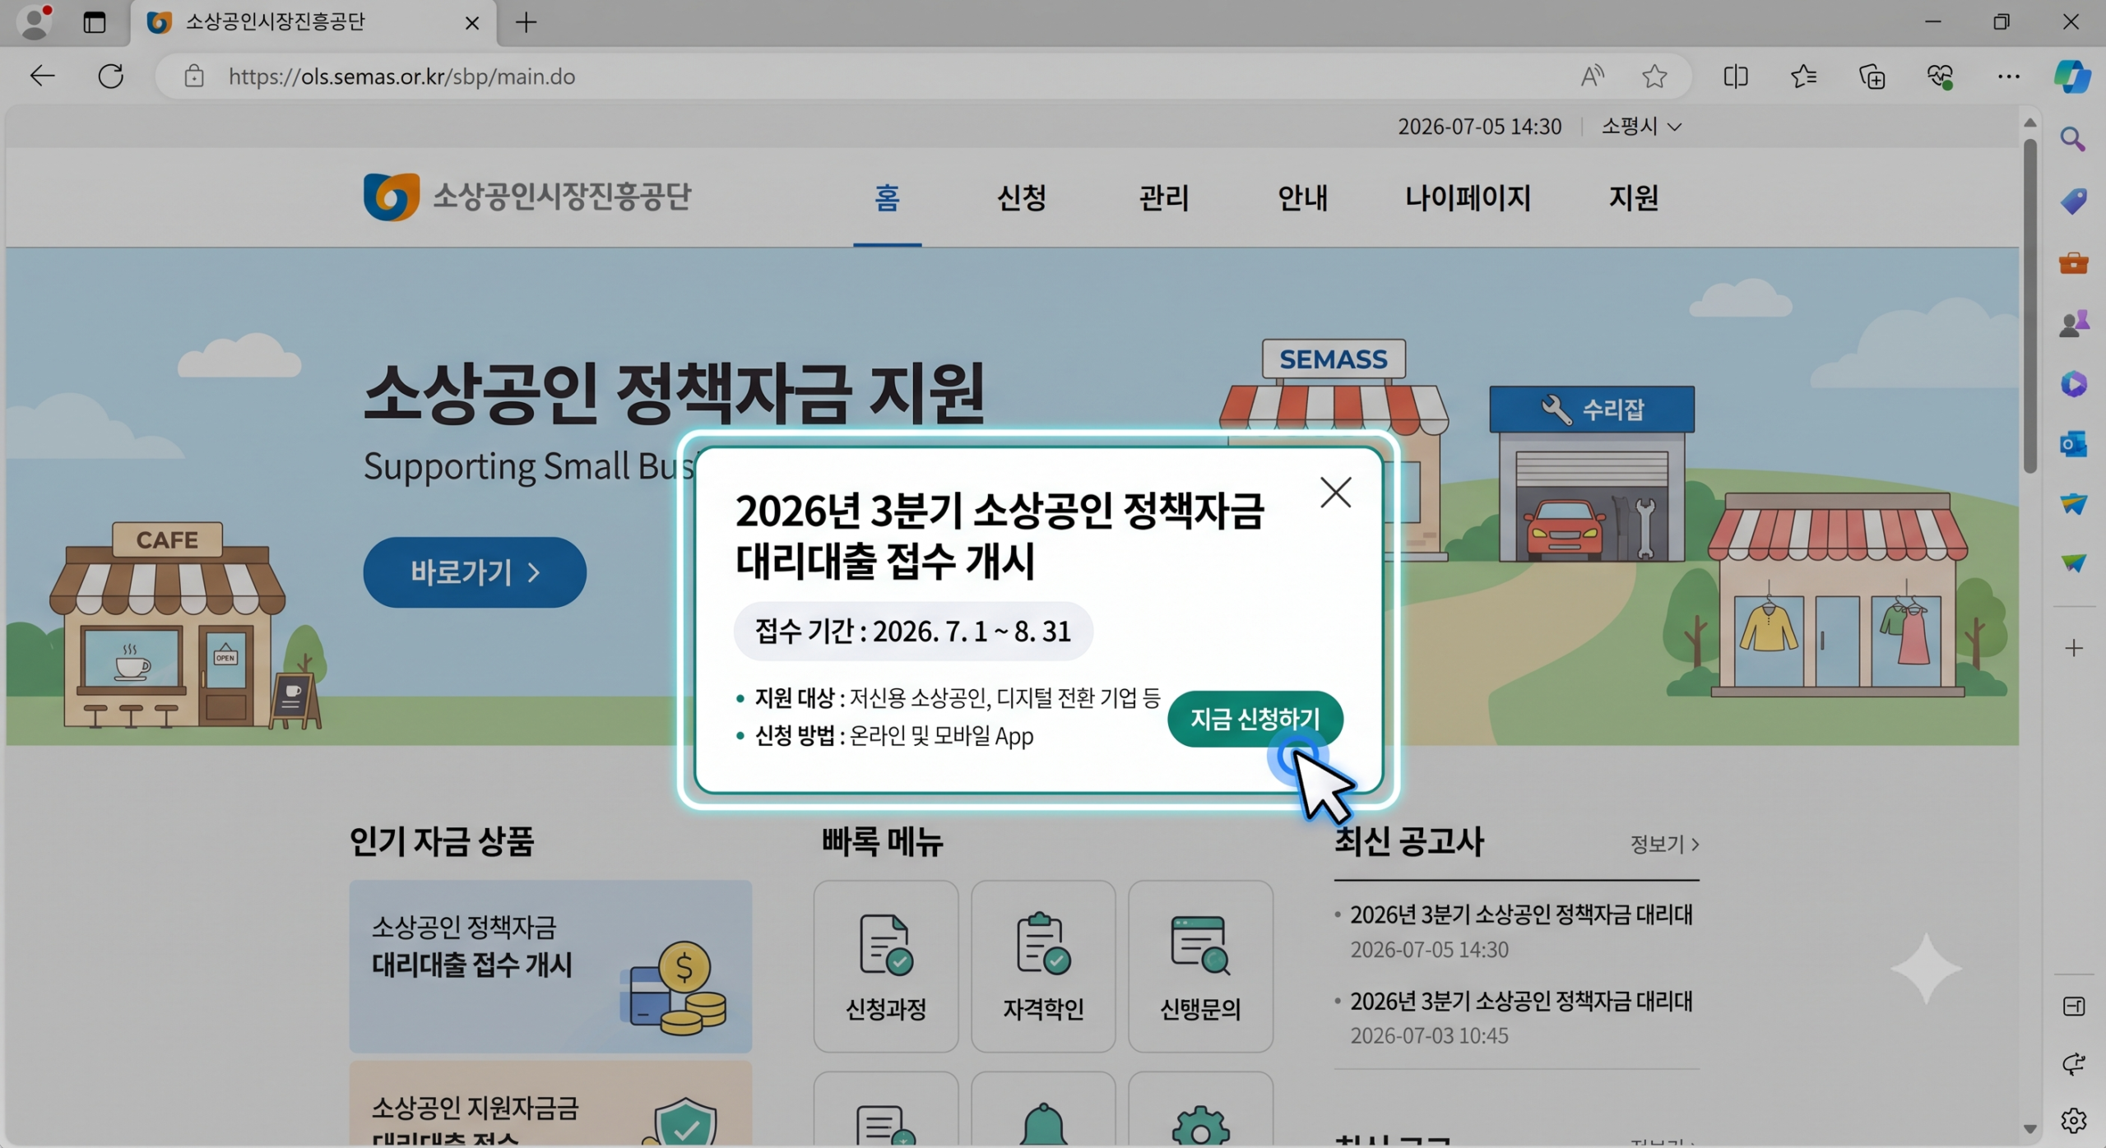Image resolution: width=2106 pixels, height=1148 pixels.
Task: Open the tab actions icon next to the profile
Action: click(x=95, y=22)
